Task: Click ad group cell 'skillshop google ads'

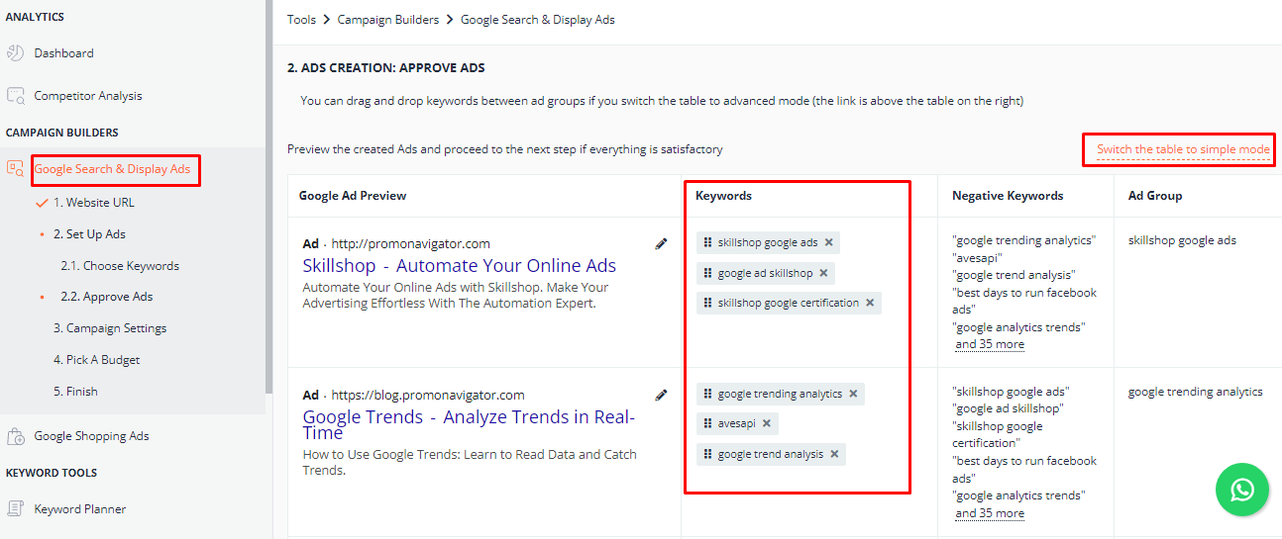Action: (1182, 240)
